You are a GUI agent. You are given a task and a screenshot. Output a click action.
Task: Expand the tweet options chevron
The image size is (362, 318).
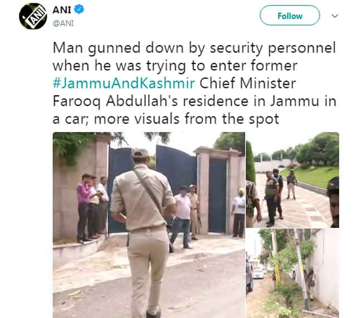tap(335, 16)
